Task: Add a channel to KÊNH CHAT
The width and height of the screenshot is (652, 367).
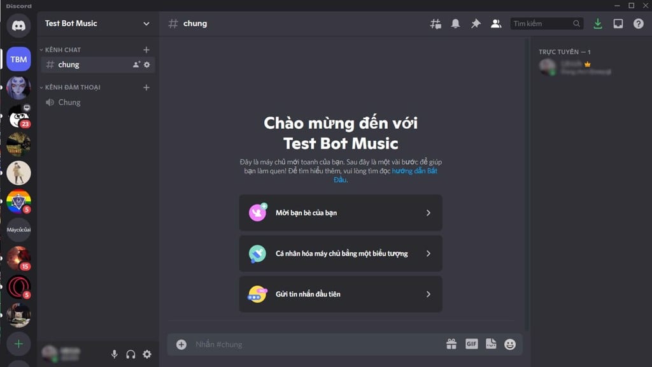Action: [146, 50]
